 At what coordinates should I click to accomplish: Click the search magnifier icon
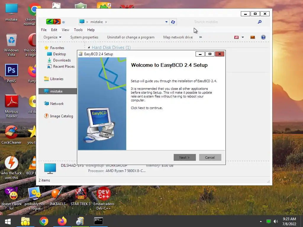click(x=260, y=22)
